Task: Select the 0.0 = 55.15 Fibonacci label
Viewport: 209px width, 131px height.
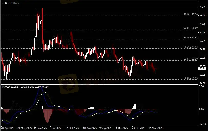Action: [x=191, y=78]
